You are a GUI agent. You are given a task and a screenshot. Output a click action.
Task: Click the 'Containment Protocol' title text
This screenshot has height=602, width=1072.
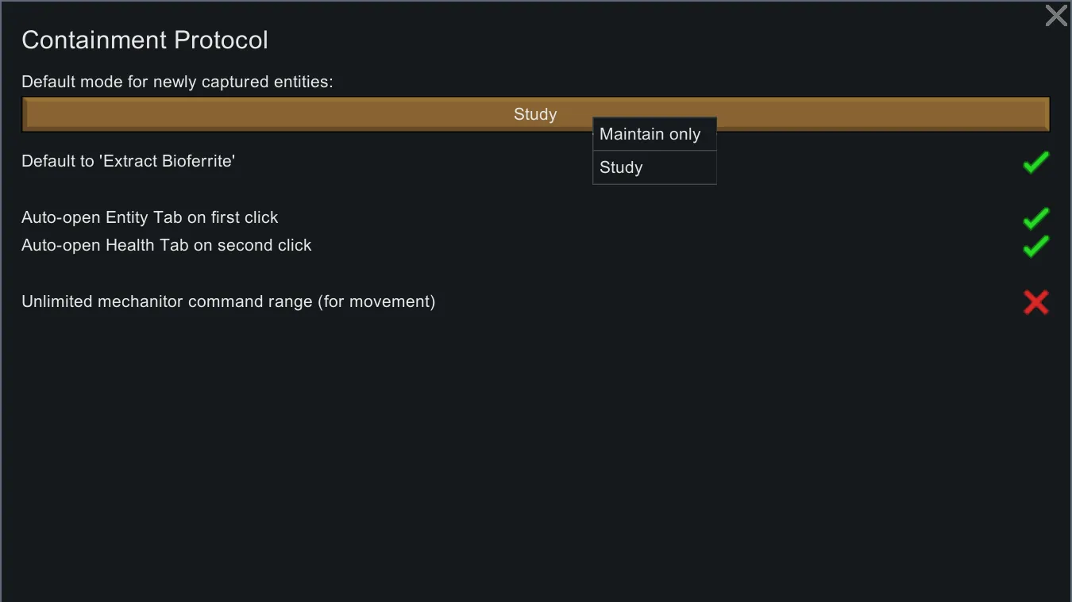coord(145,40)
